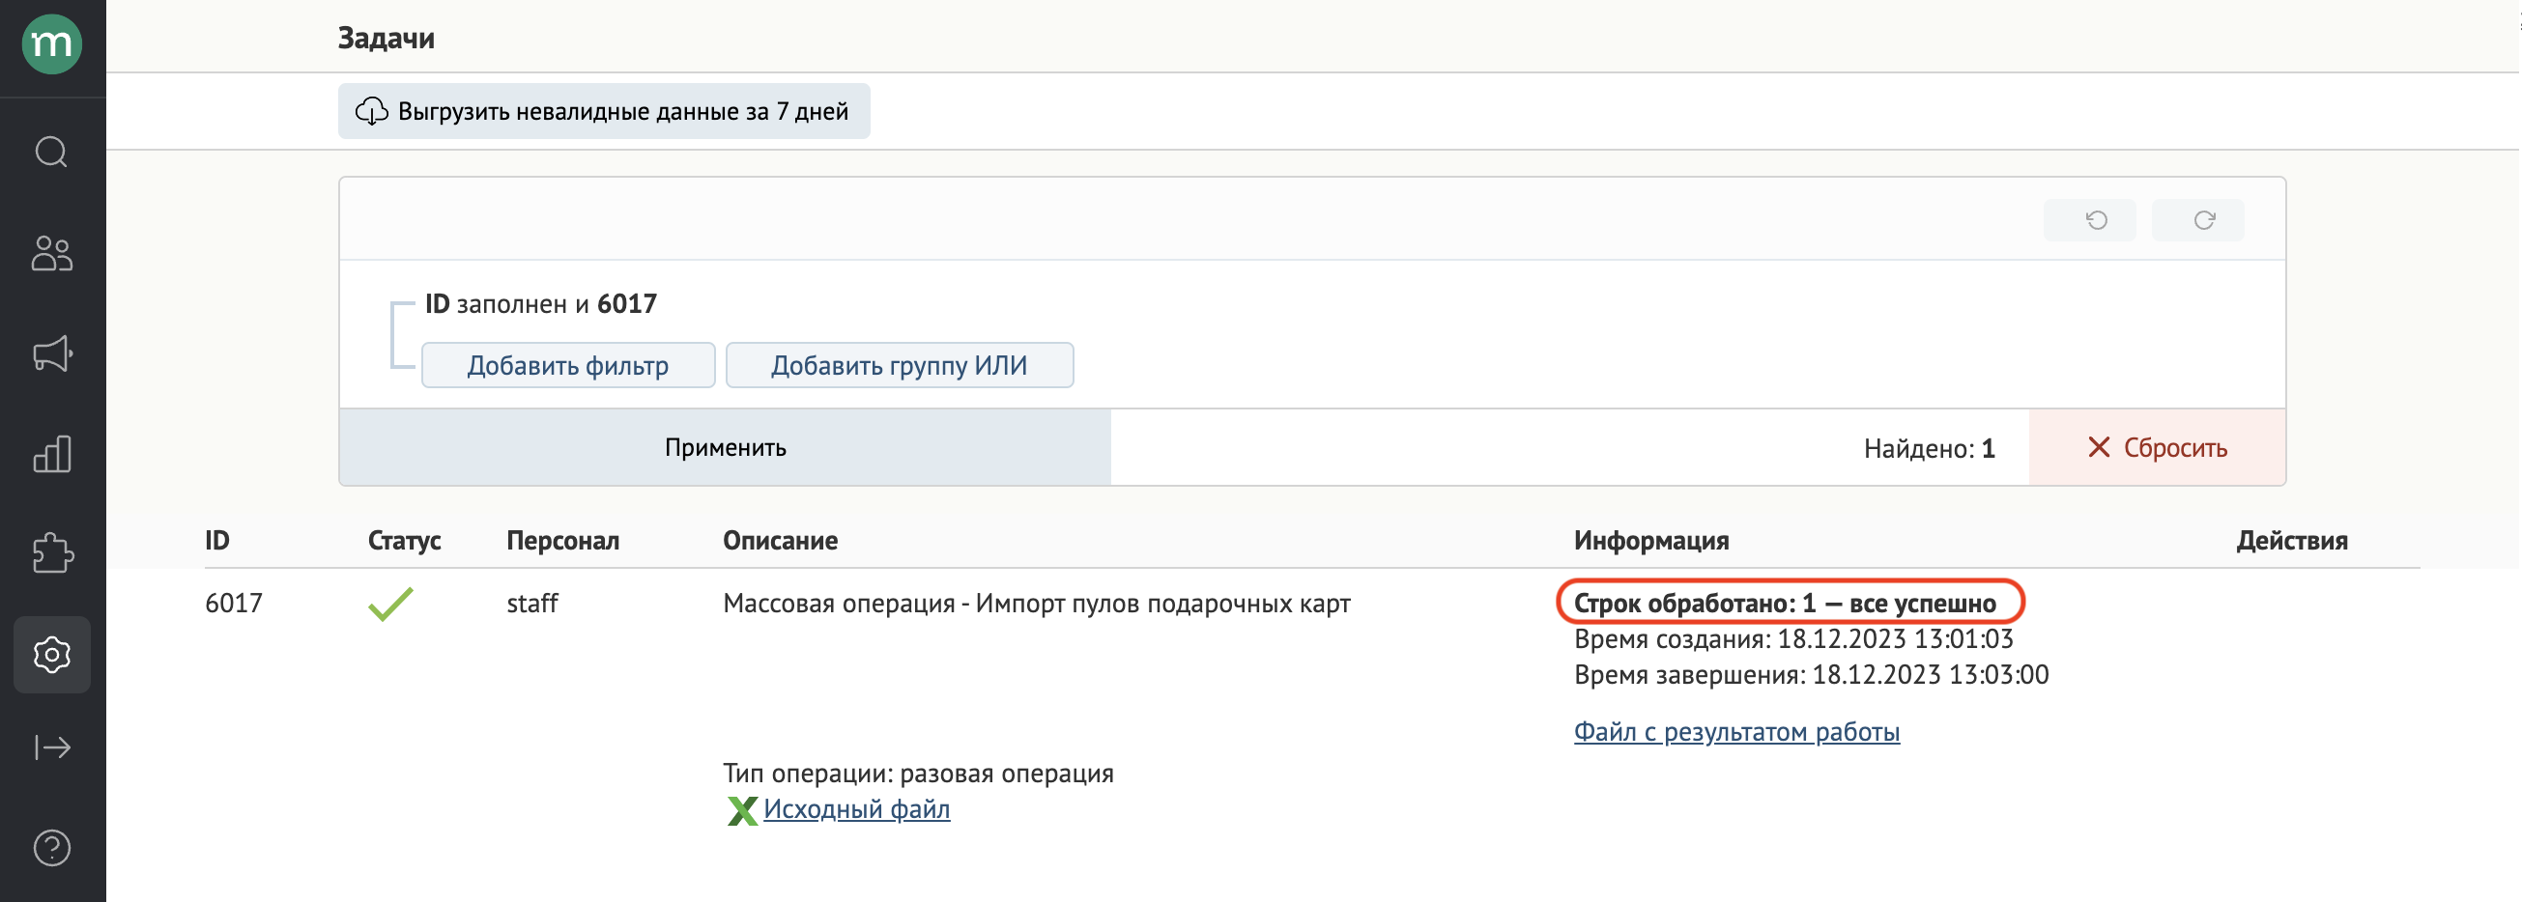Image resolution: width=2522 pixels, height=902 pixels.
Task: Click green checkmark status of task 6017
Action: click(390, 604)
